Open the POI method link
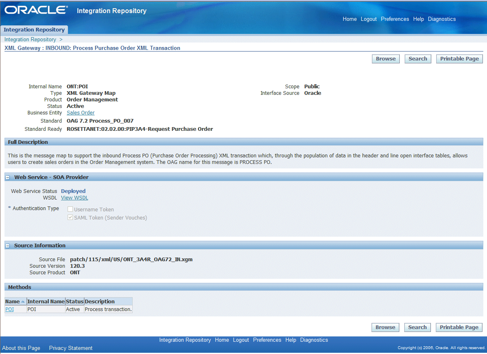 coord(10,309)
